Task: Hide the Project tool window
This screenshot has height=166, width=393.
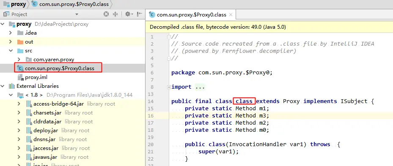Action: [140, 14]
